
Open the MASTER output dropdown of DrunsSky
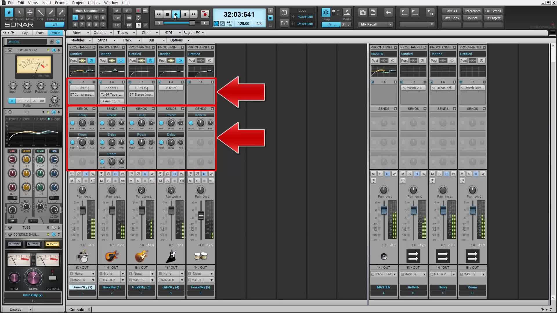point(93,280)
